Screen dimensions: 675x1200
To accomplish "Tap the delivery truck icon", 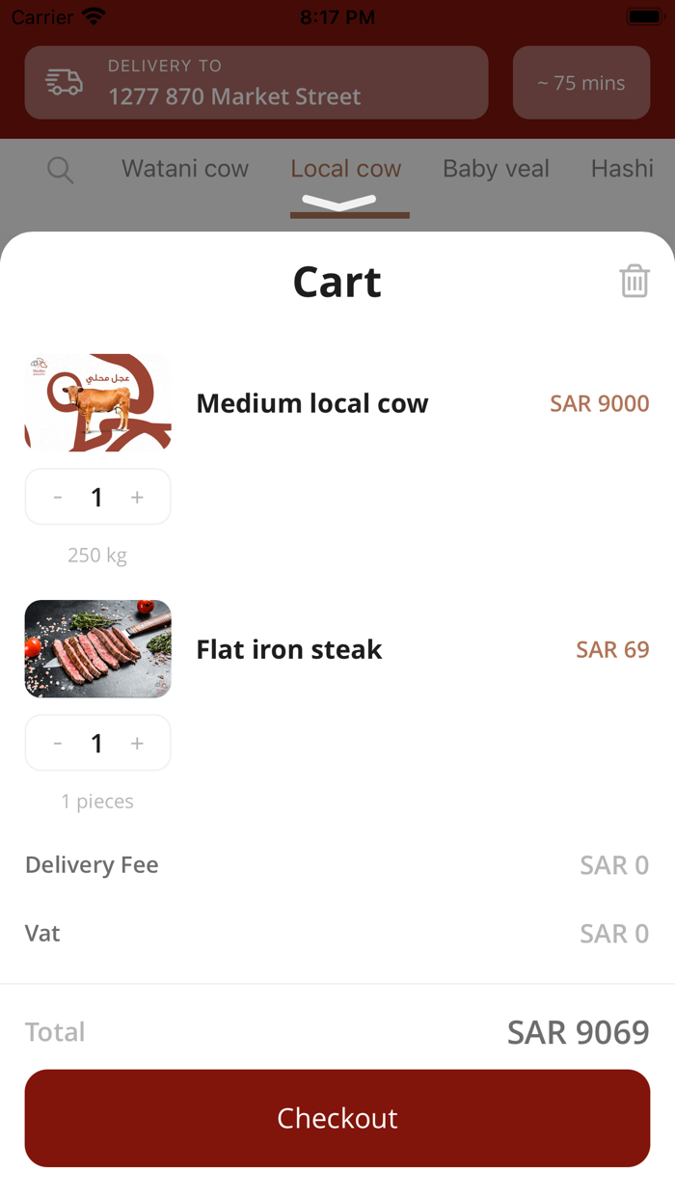I will [x=65, y=83].
